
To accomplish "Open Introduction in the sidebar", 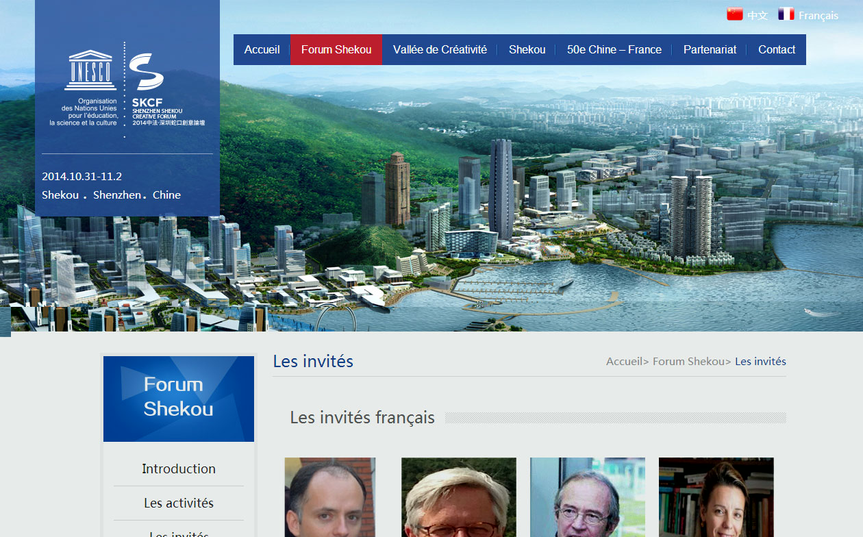I will coord(179,469).
